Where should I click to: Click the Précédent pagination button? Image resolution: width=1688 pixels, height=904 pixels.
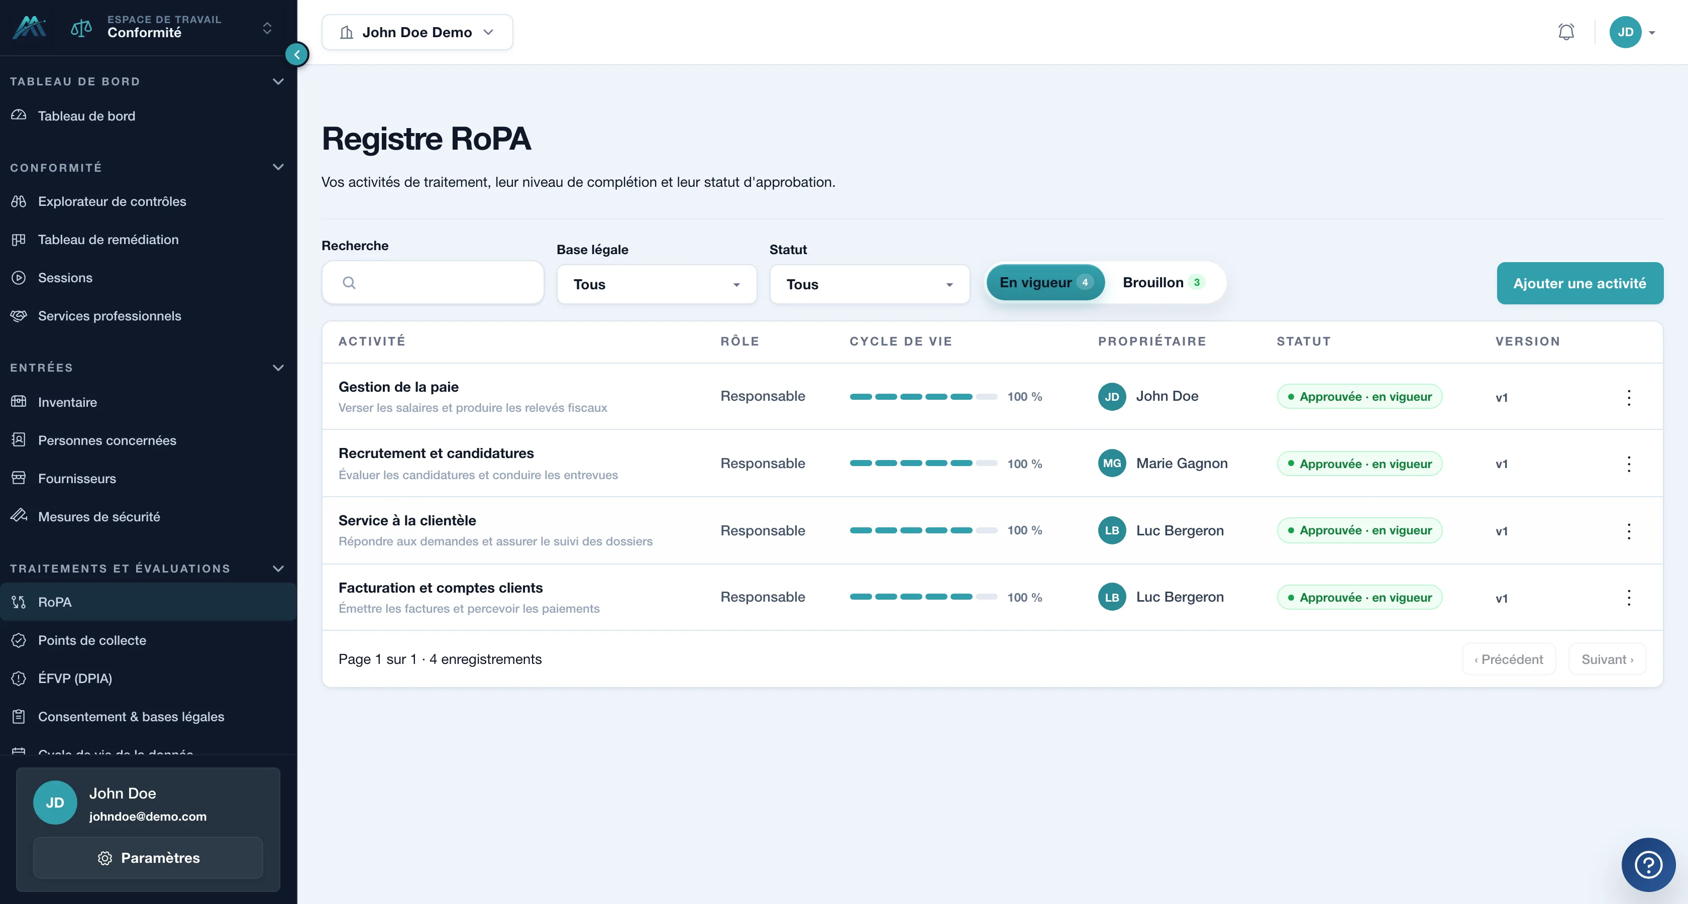tap(1509, 659)
